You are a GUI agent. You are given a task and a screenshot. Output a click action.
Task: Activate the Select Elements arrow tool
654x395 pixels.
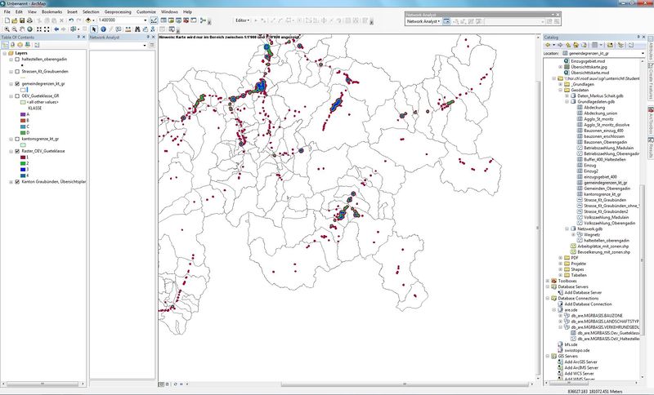pyautogui.click(x=94, y=29)
